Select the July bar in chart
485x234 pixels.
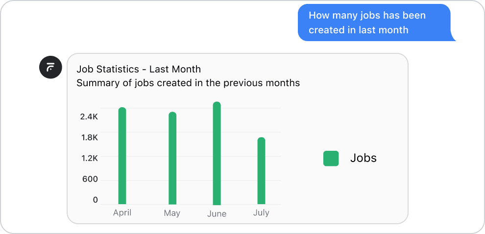261,171
